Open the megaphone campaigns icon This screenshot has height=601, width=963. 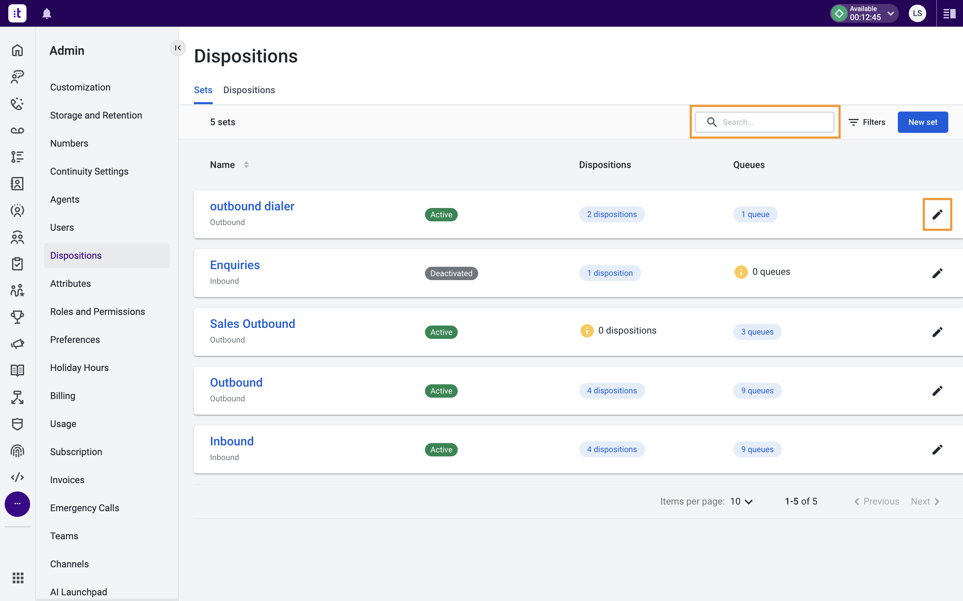[x=17, y=344]
